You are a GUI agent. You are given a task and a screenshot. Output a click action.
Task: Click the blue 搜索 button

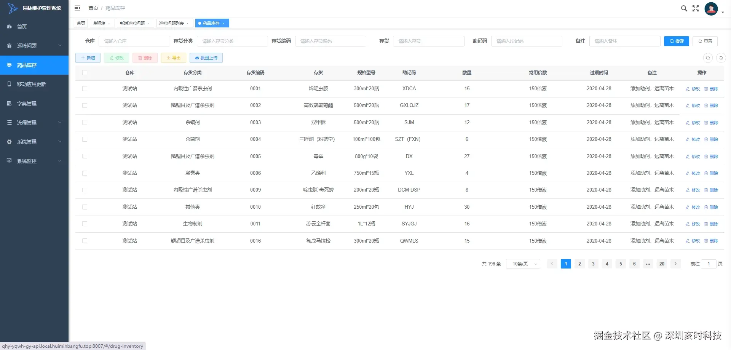[x=677, y=41]
